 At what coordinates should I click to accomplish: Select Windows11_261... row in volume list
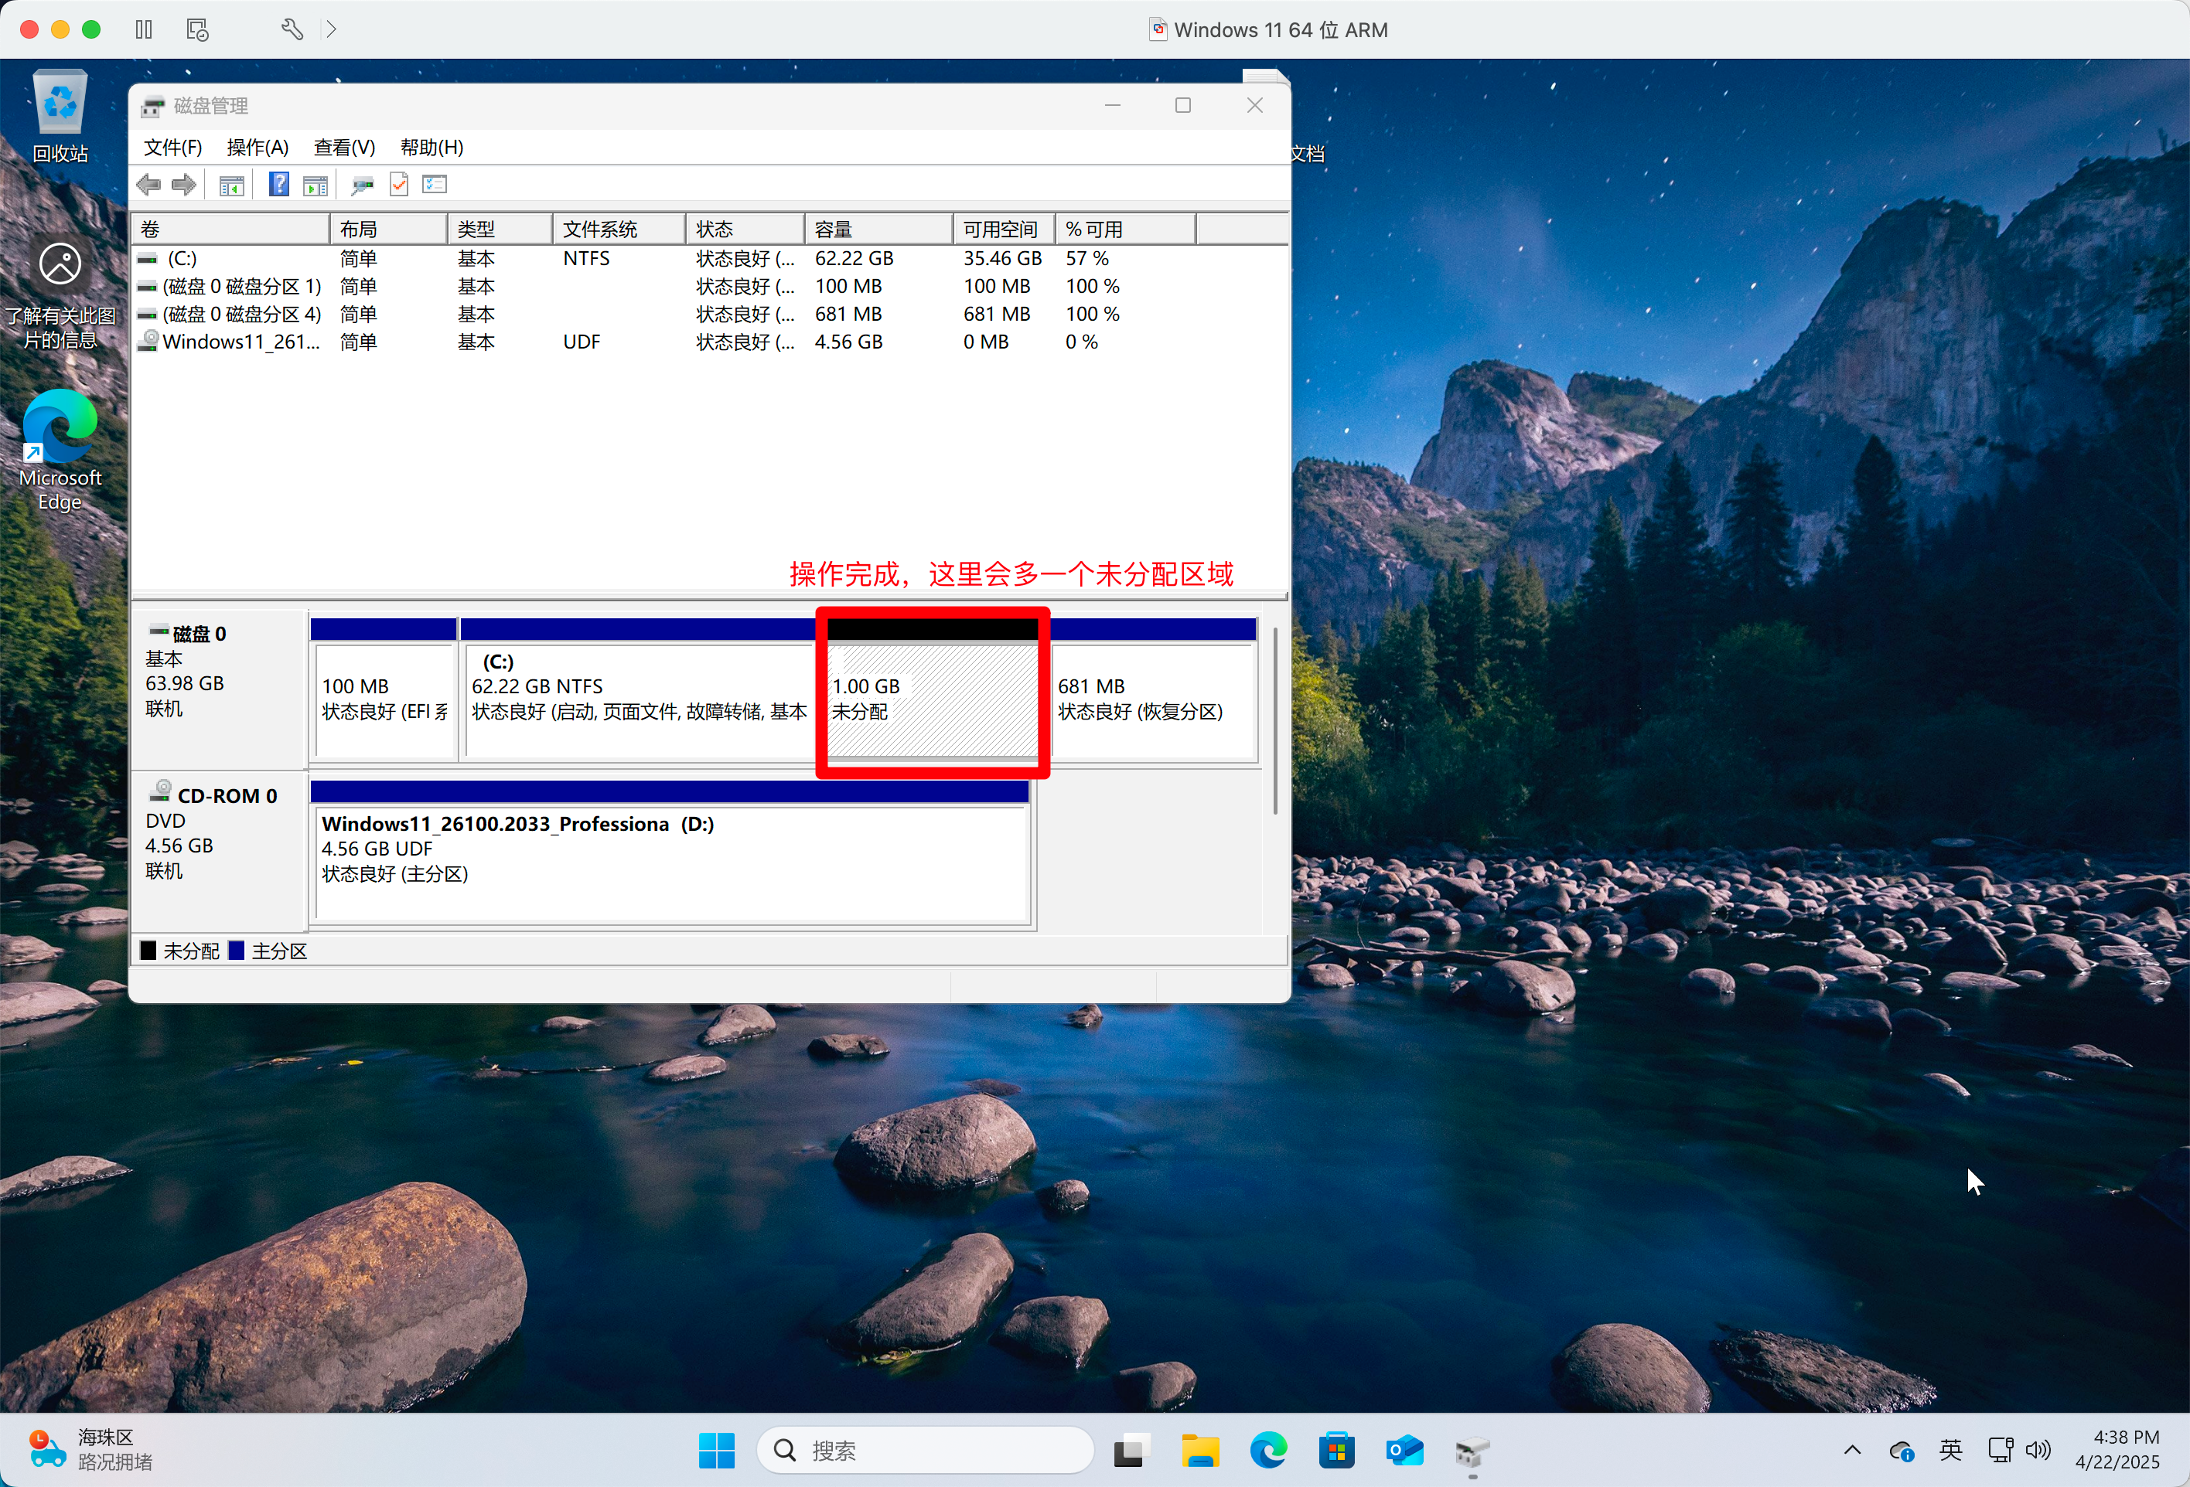pyautogui.click(x=241, y=342)
